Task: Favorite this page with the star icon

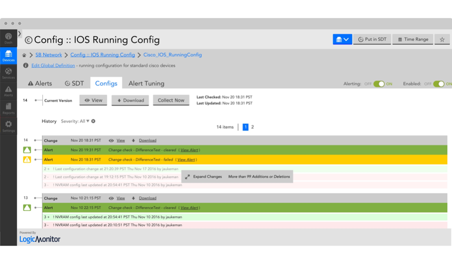Action: pos(442,39)
